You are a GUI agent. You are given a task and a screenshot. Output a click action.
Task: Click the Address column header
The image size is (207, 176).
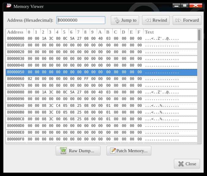coord(15,32)
